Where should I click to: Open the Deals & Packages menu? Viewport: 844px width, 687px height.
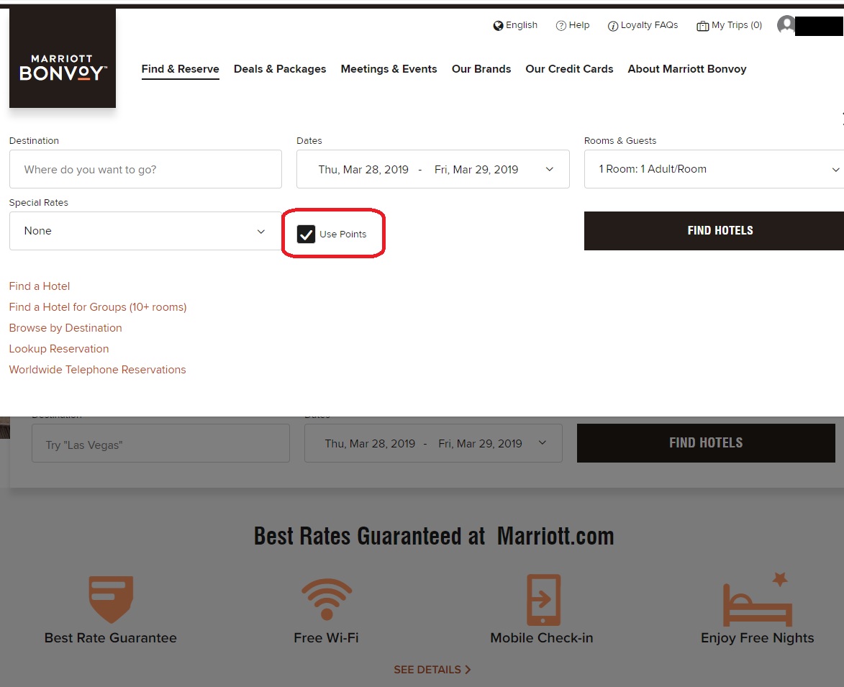point(280,69)
